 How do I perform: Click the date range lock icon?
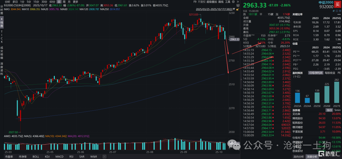(238, 9)
